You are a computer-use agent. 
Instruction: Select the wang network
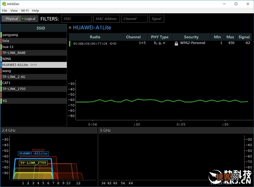pos(34,71)
